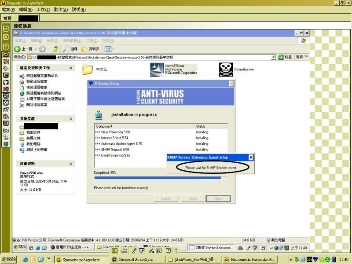Image resolution: width=352 pixels, height=264 pixels.
Task: Open the 搜尋 search tool in Explorer
Action: tap(70, 49)
